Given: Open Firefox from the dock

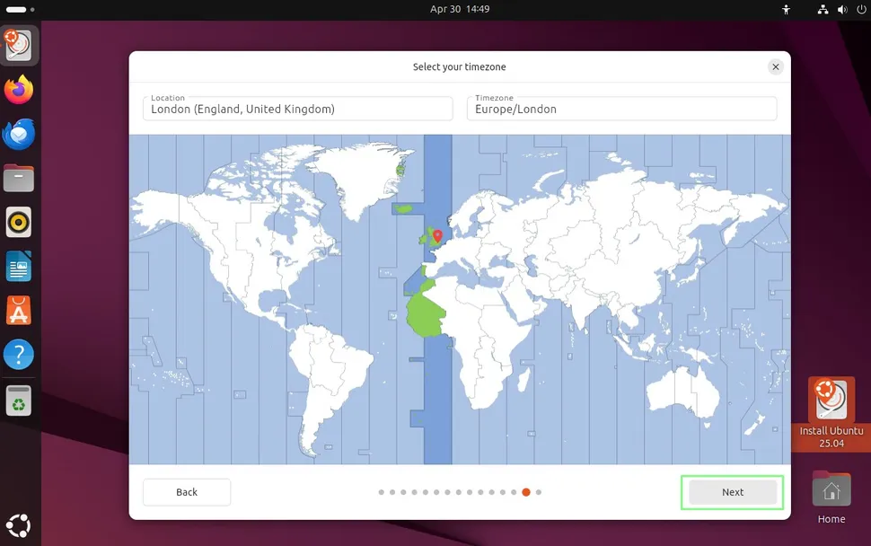Looking at the screenshot, I should pyautogui.click(x=19, y=90).
